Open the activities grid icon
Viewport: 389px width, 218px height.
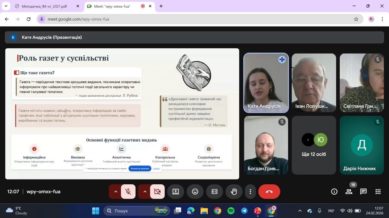pos(378,192)
